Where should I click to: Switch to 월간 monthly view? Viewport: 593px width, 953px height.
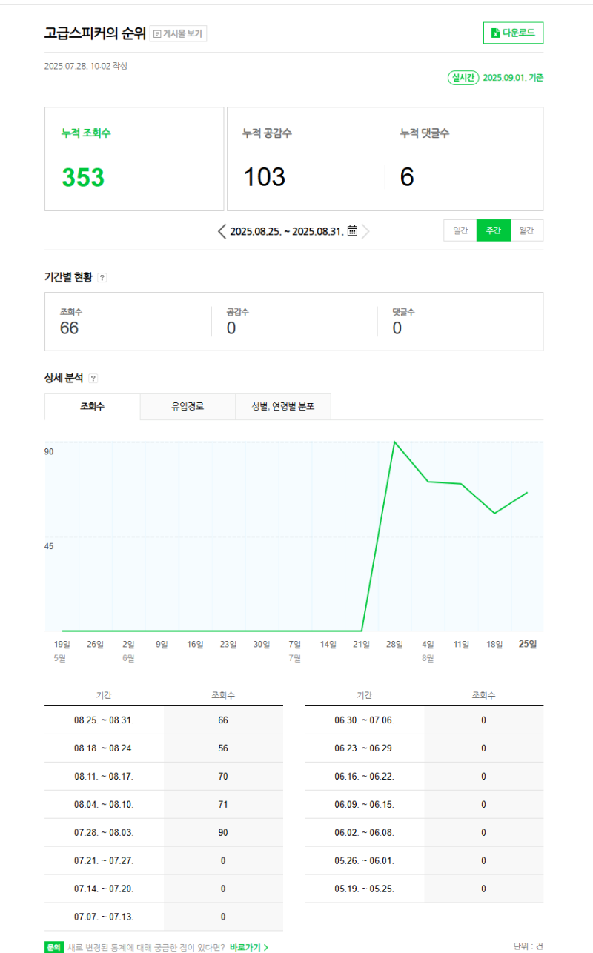click(x=527, y=230)
